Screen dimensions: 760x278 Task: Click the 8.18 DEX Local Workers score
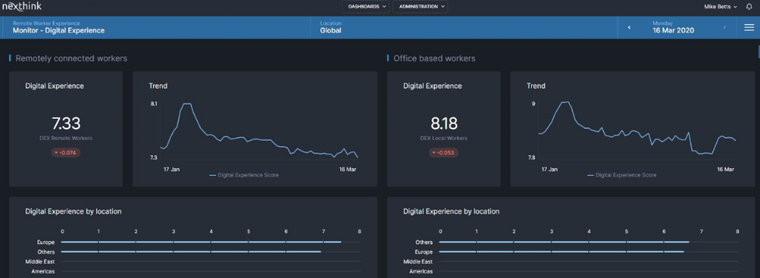click(x=444, y=124)
